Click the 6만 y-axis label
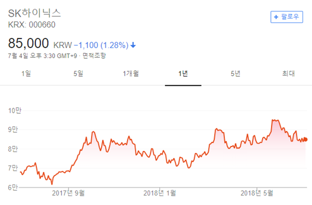 point(13,187)
